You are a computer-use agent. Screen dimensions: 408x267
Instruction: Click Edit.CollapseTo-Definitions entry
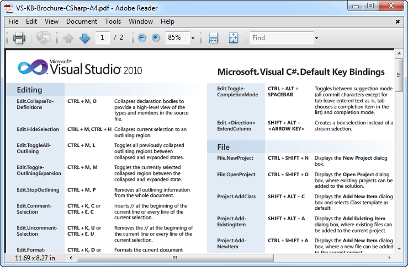pyautogui.click(x=35, y=104)
